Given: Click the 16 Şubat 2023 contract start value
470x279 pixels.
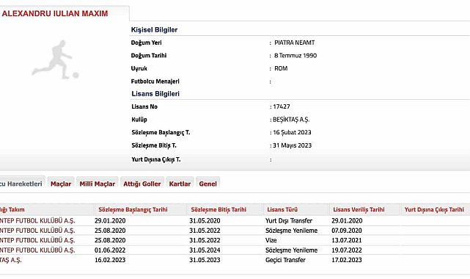Looking at the screenshot, I should click(x=292, y=133).
